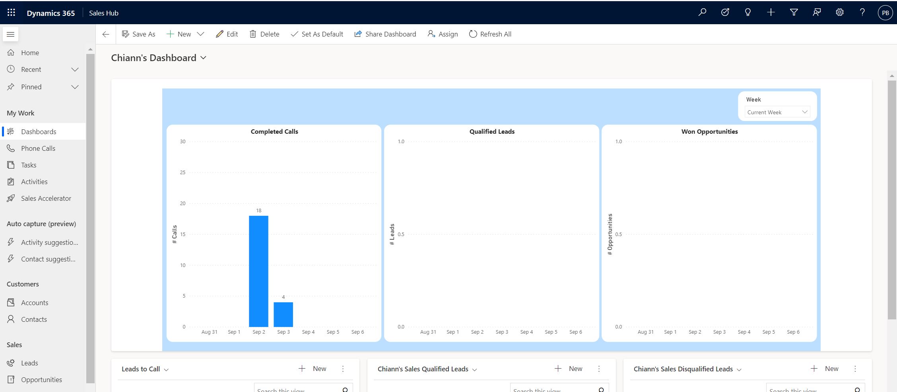Click the quick create plus icon
The height and width of the screenshot is (392, 897).
coord(771,12)
